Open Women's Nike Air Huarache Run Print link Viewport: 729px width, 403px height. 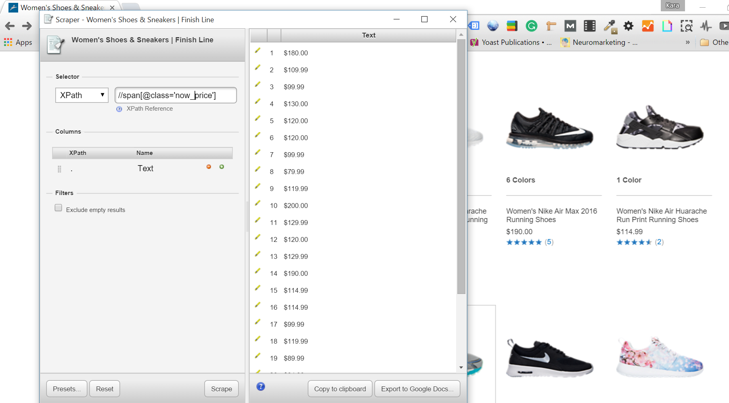(662, 215)
